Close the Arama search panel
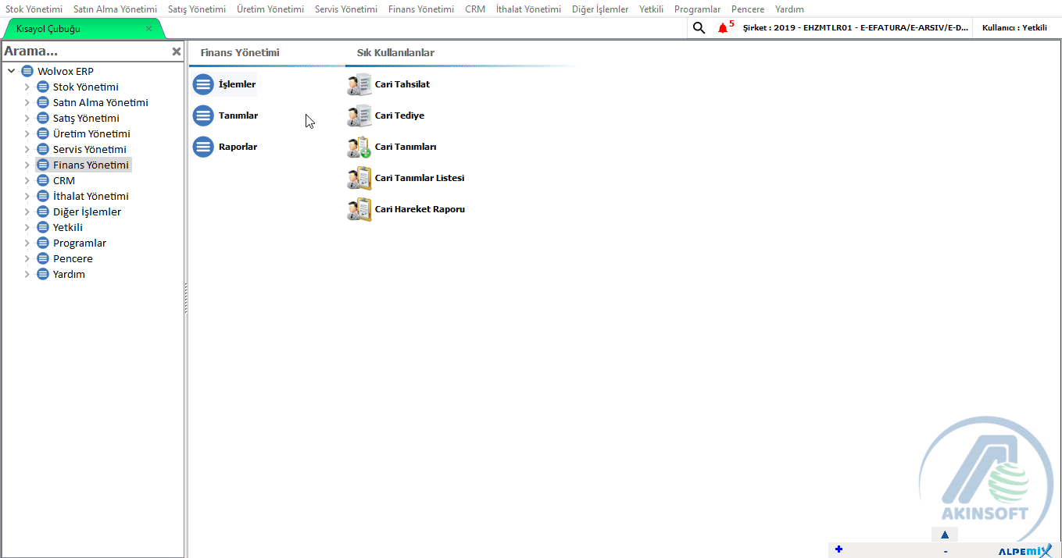 (x=177, y=52)
